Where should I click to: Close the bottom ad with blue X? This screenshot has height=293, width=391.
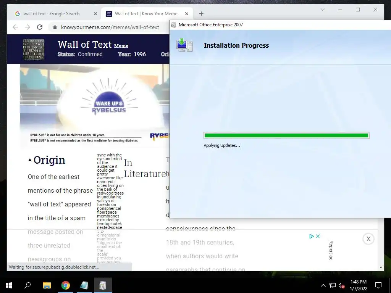pyautogui.click(x=318, y=236)
